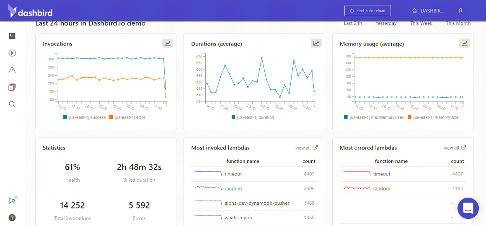Toggle the [us-east-1] error legend series
This screenshot has width=486, height=226.
(127, 117)
